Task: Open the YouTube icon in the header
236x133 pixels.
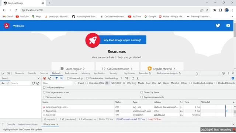Action: (228, 25)
